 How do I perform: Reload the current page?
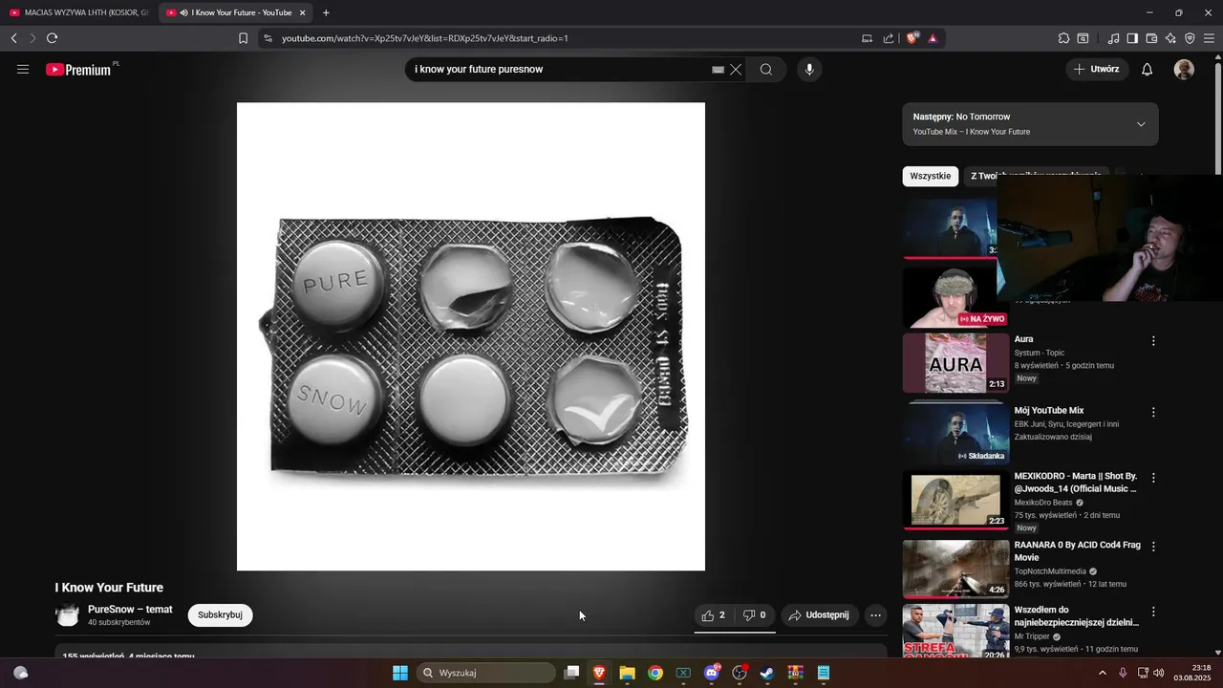click(x=52, y=38)
